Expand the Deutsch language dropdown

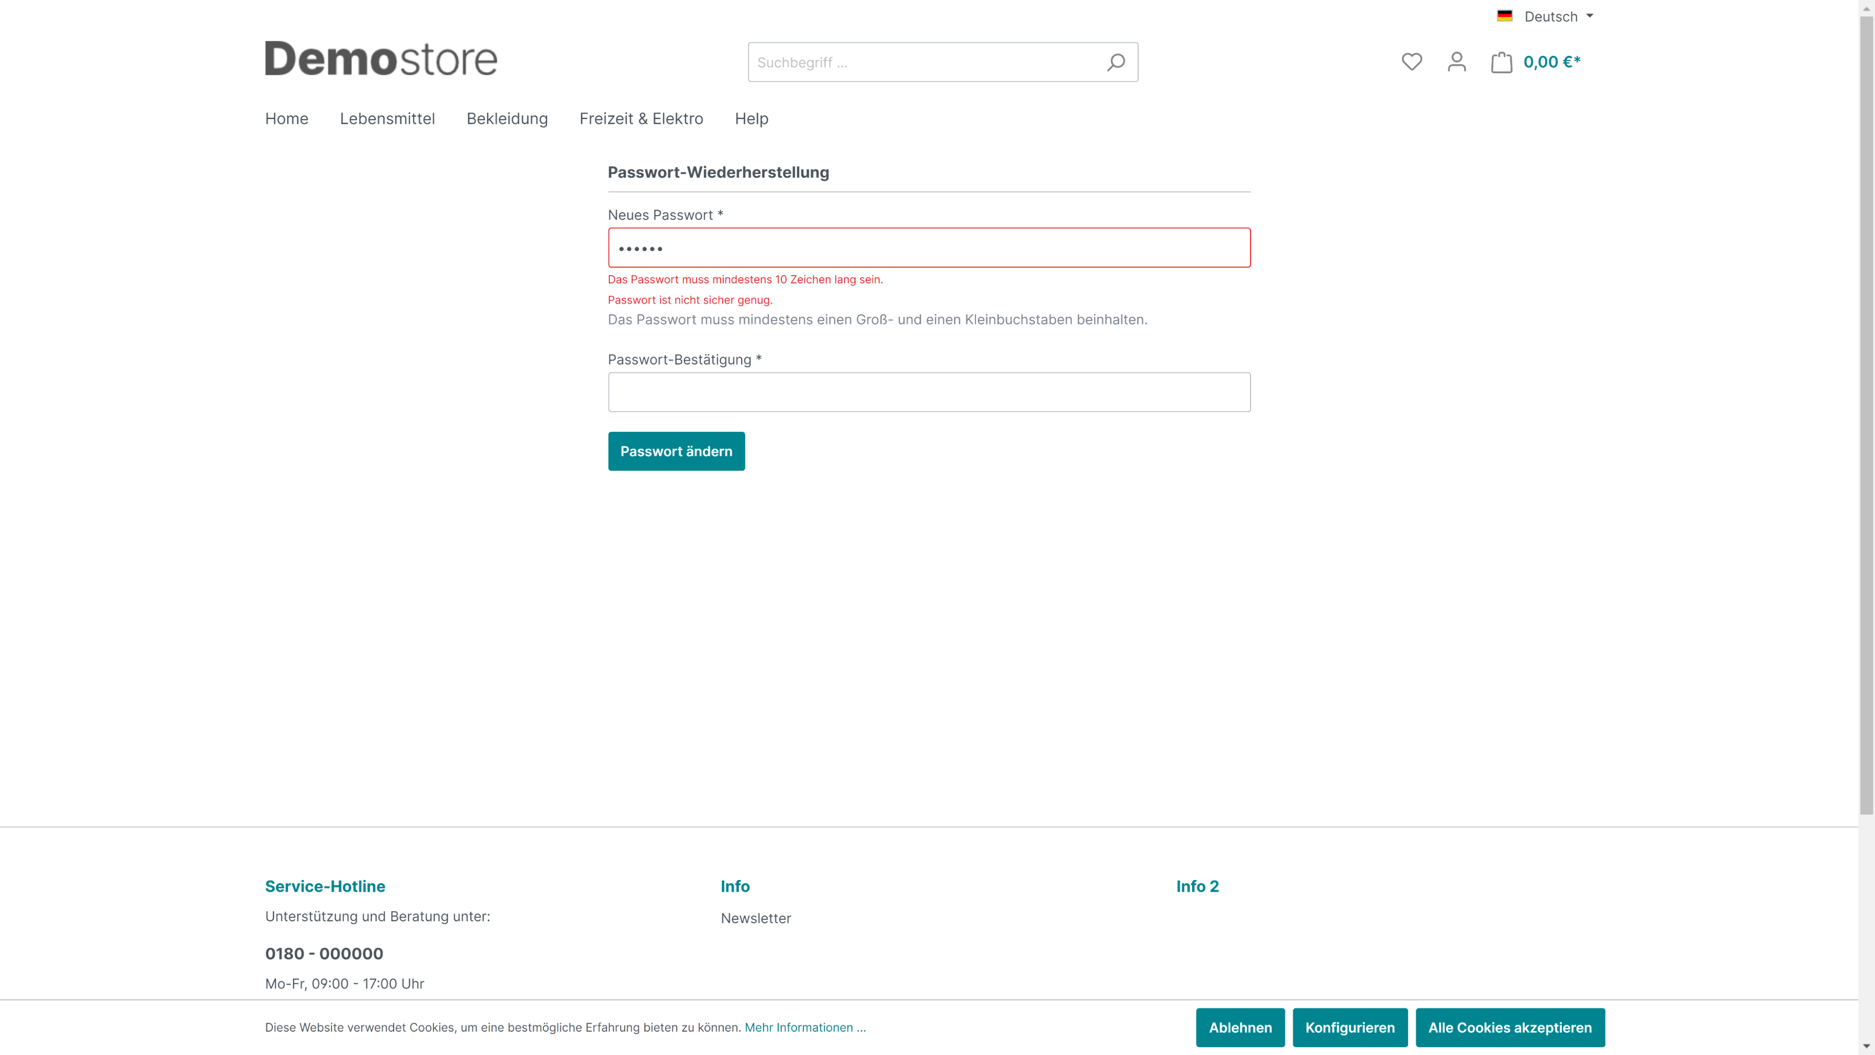point(1545,15)
